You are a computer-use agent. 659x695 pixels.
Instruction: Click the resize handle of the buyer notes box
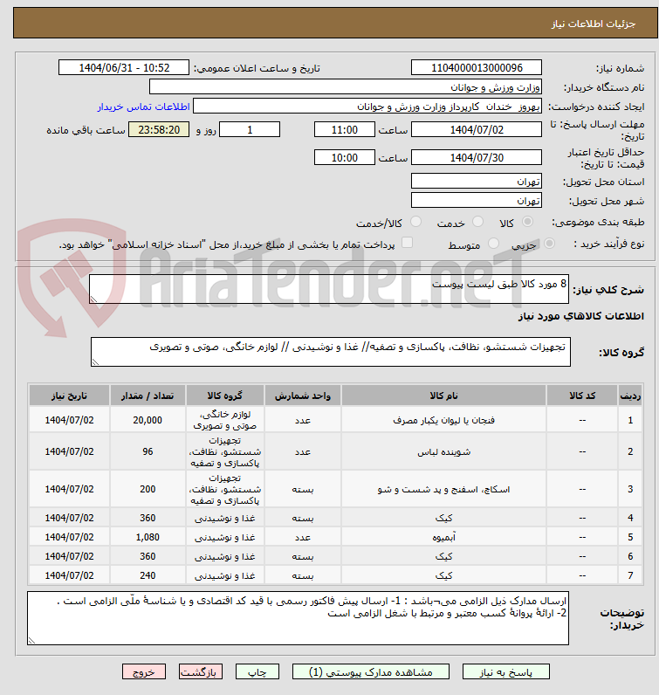pos(31,641)
